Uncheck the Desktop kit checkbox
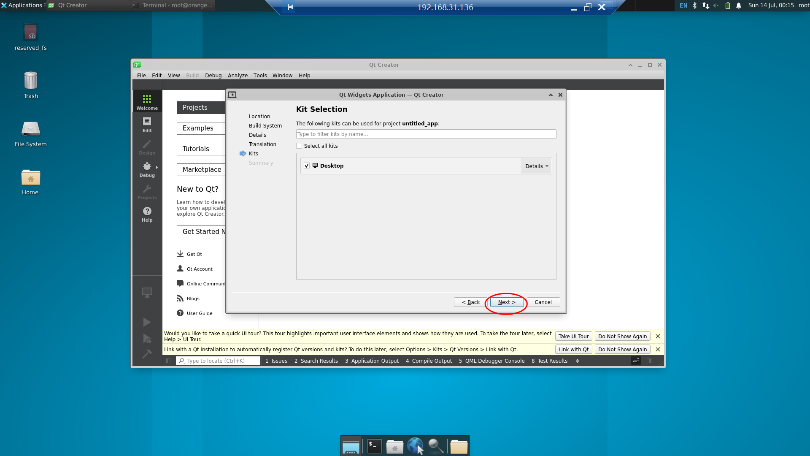Image resolution: width=810 pixels, height=456 pixels. click(307, 166)
